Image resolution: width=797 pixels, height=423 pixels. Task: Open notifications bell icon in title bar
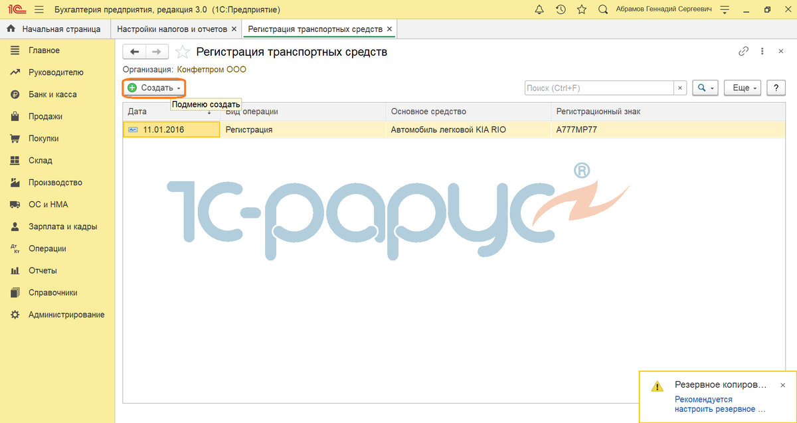539,10
